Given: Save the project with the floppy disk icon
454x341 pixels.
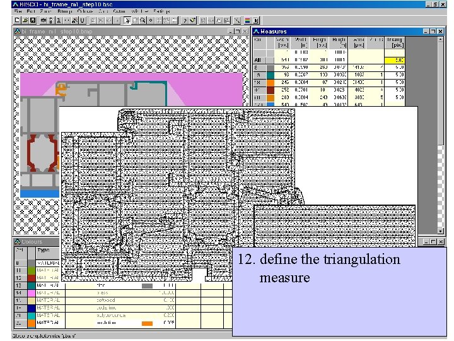Looking at the screenshot, I should point(33,20).
